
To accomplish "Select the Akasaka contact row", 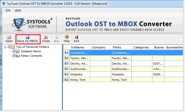I will [123, 74].
